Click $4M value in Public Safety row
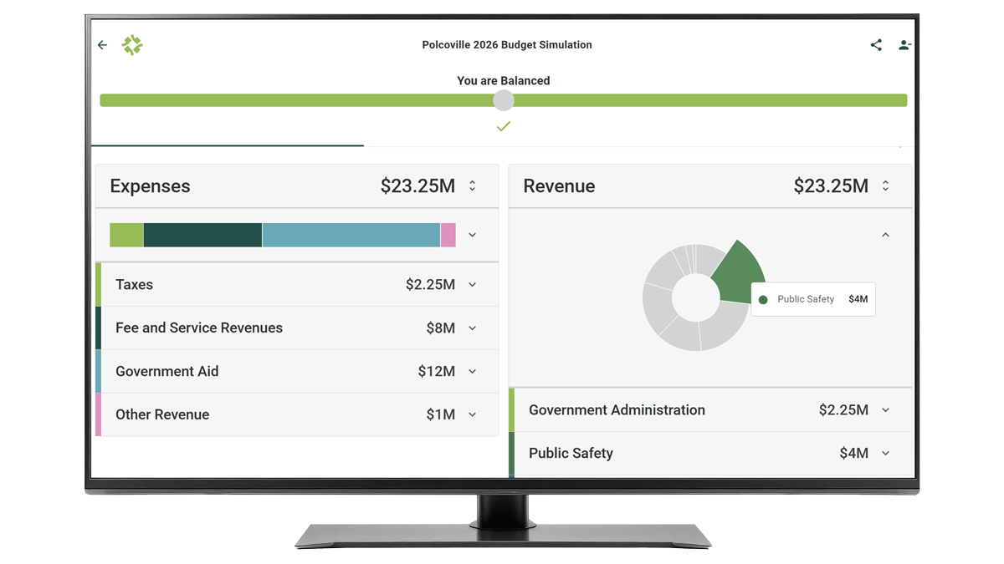Viewport: 1004px width, 564px height. (854, 454)
